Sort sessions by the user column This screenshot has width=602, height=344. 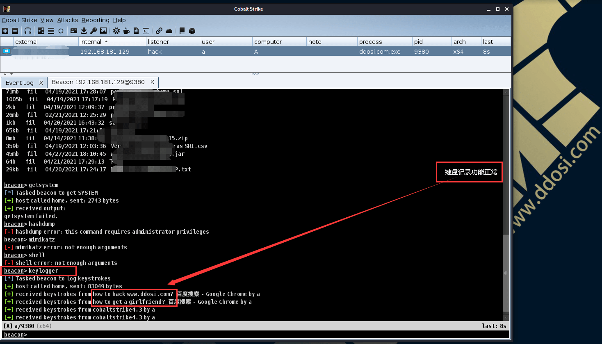pos(226,41)
